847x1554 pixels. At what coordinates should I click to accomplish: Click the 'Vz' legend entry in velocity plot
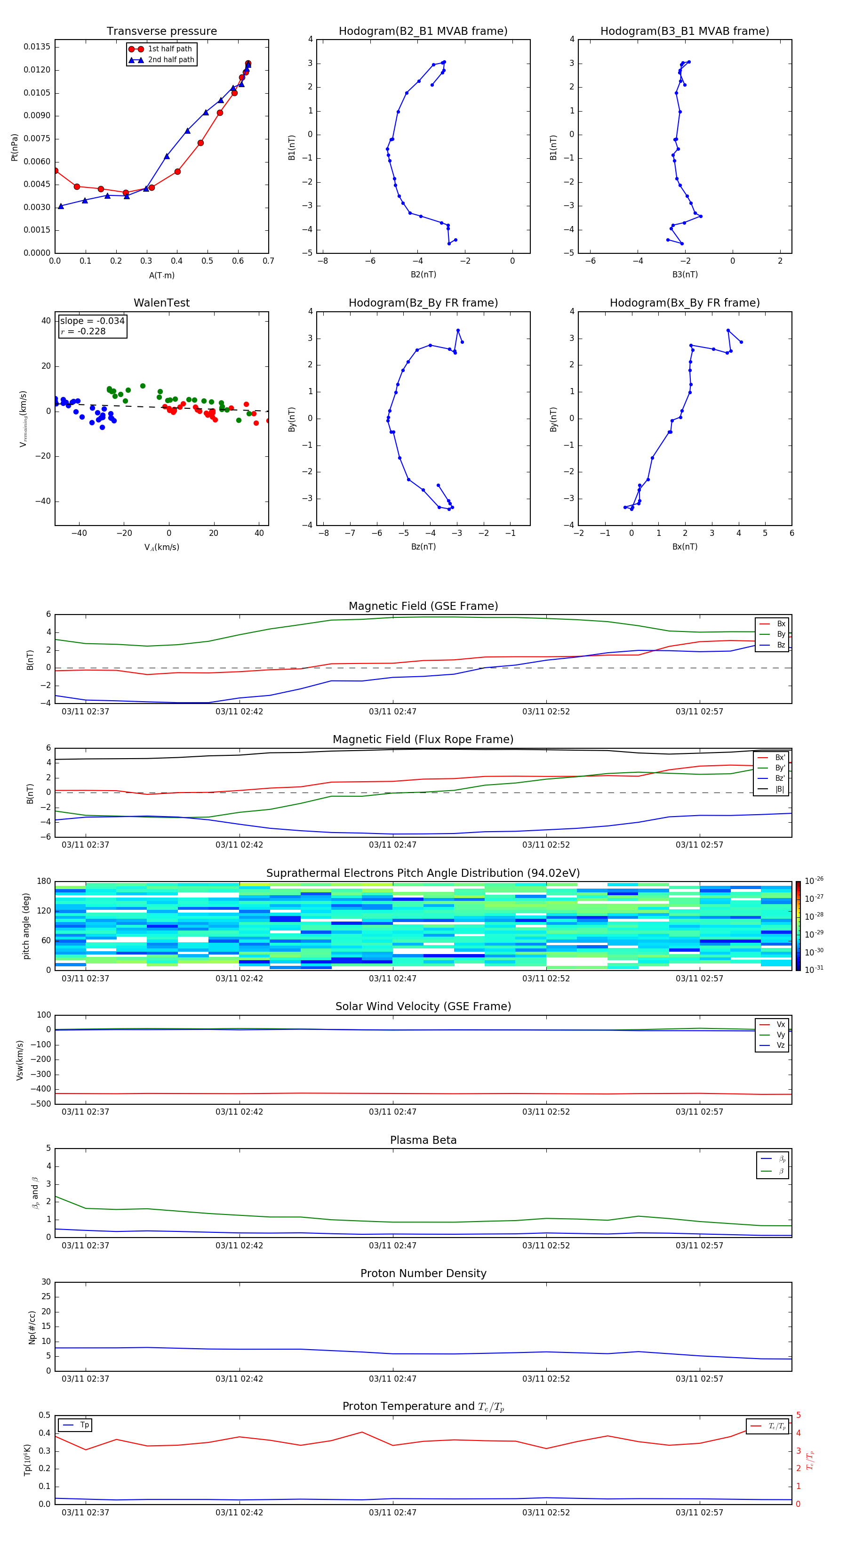(x=772, y=1045)
